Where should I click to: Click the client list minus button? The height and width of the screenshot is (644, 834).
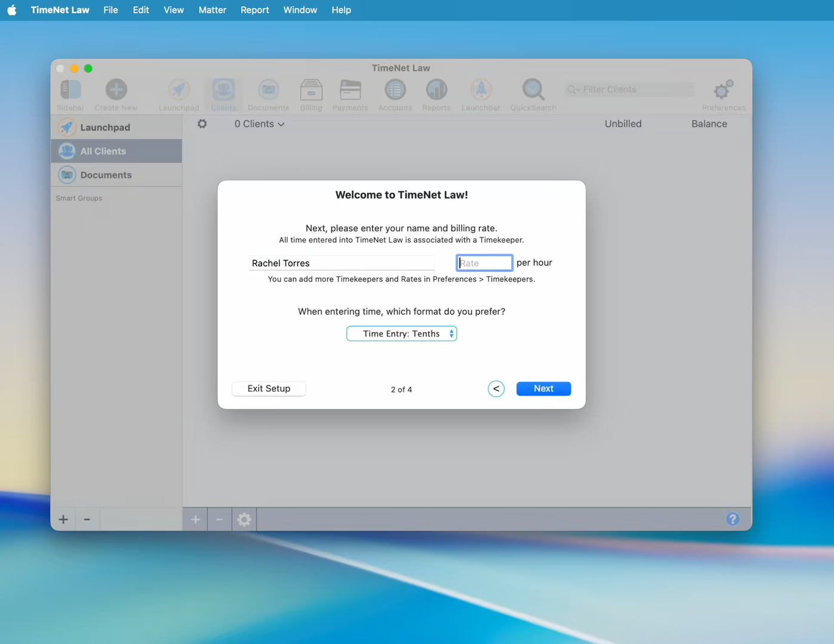[219, 519]
